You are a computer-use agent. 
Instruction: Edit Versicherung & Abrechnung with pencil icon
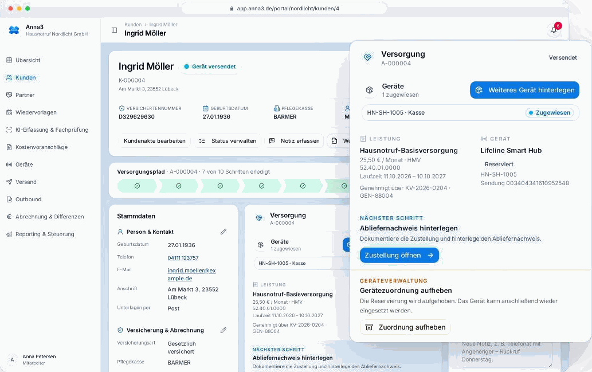pyautogui.click(x=224, y=330)
